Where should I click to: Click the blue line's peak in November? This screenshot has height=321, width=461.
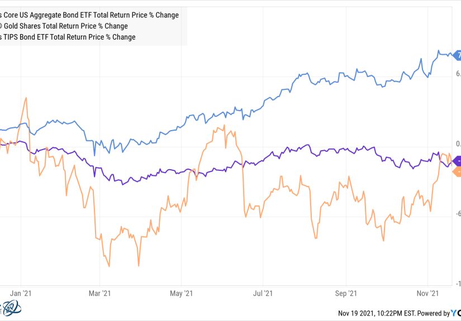[439, 51]
